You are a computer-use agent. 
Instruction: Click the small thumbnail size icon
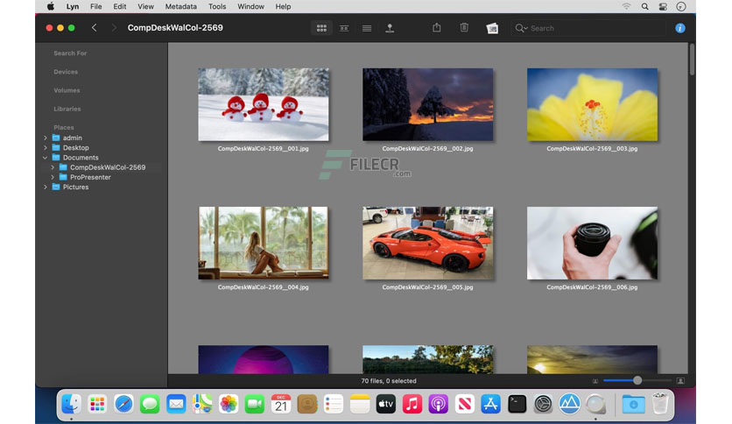(595, 381)
